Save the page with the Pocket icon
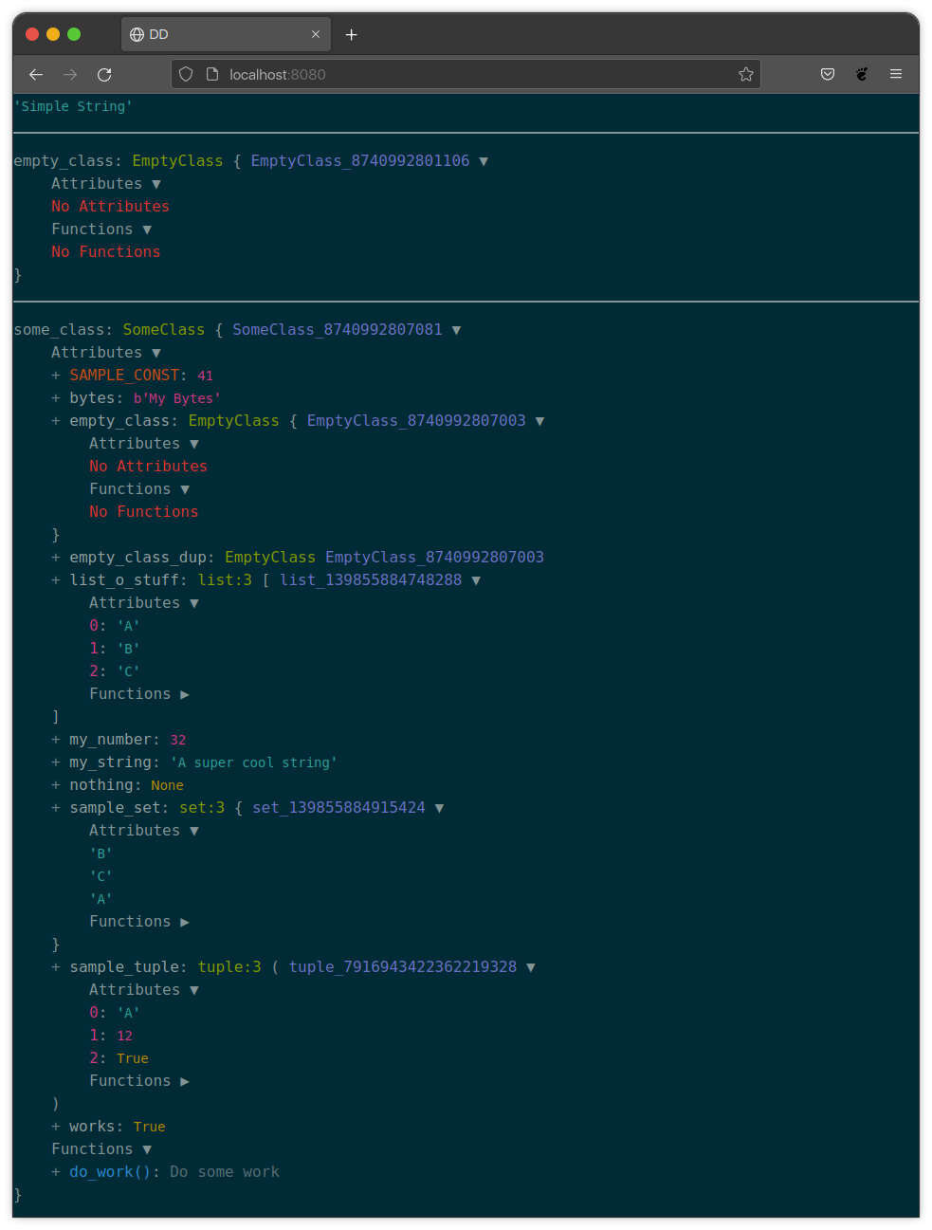 point(827,74)
